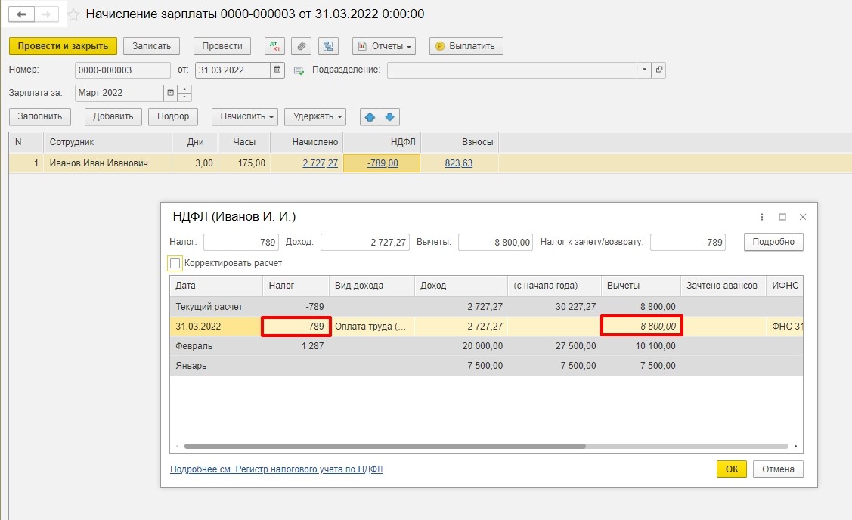Click the Вид дохода column header
Screen dimensions: 852x520
[x=372, y=286]
